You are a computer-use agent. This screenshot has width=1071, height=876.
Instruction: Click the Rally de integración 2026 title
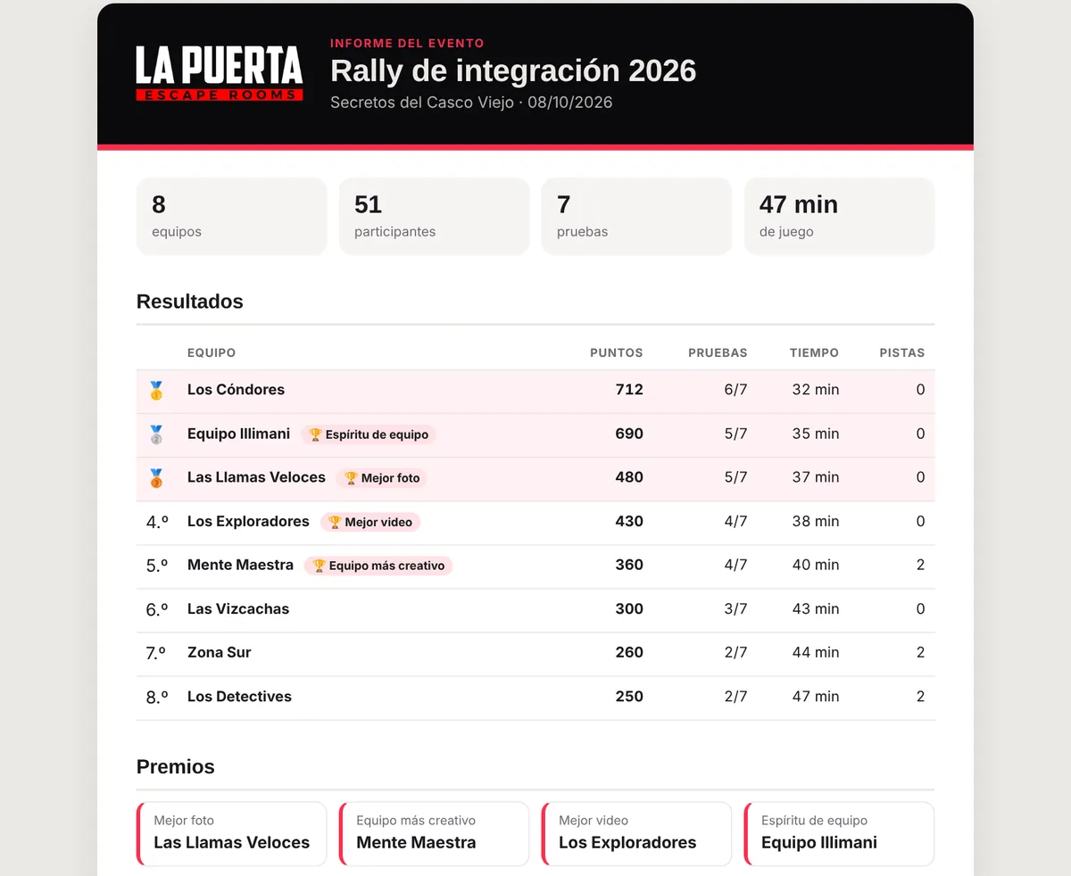pyautogui.click(x=513, y=70)
